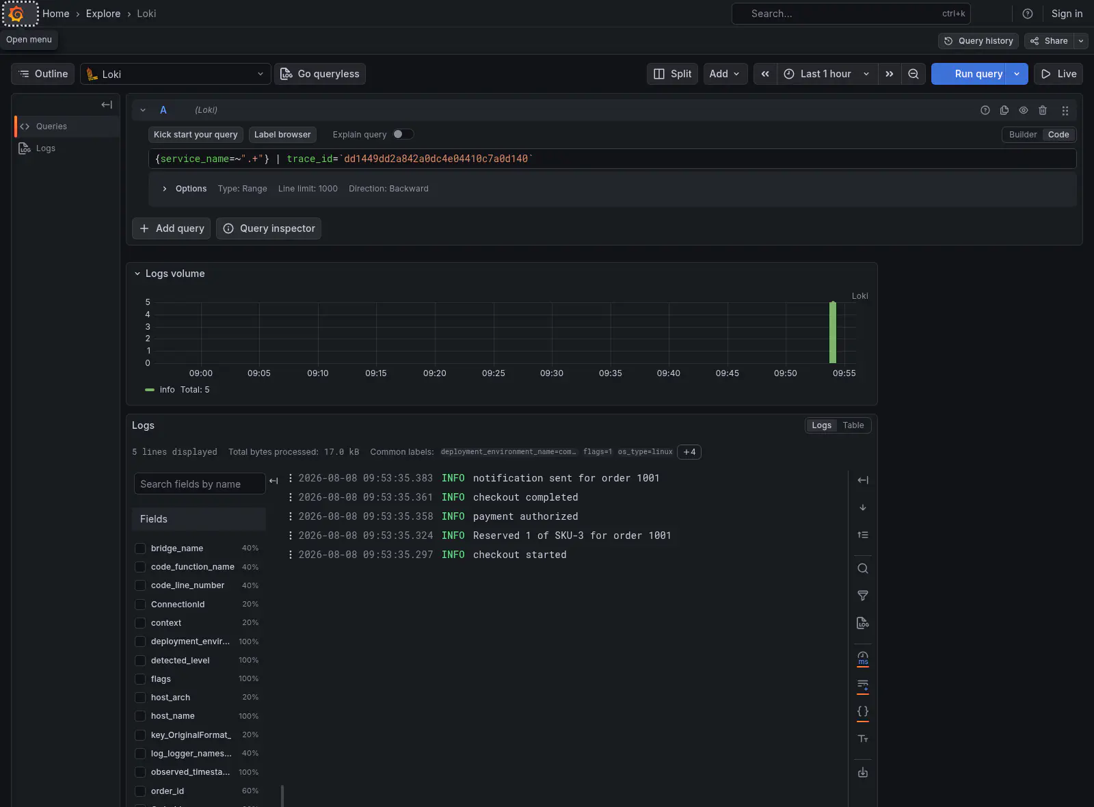Shift time range forwards with double-right arrows
This screenshot has width=1094, height=807.
point(890,74)
